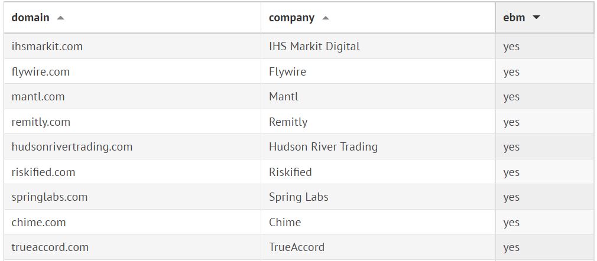Viewport: 597px width, 261px height.
Task: Click the riskified.com domain cell
Action: click(x=44, y=172)
